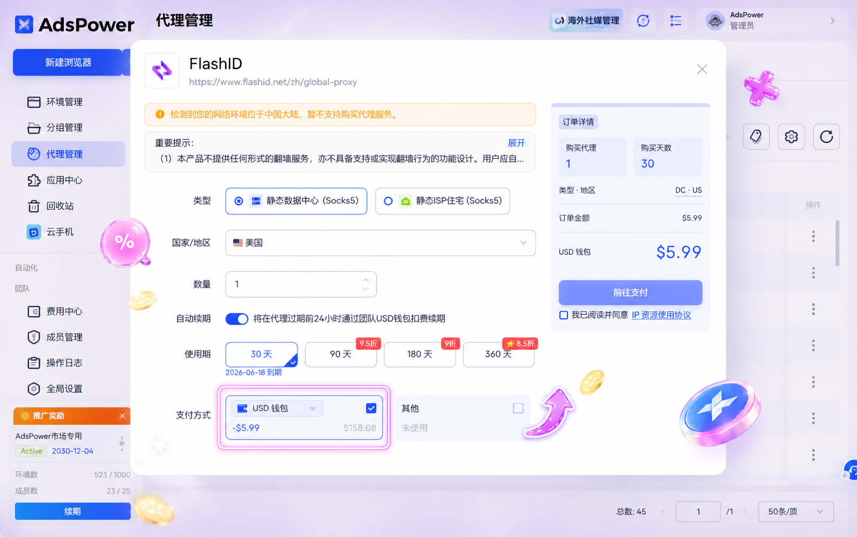The width and height of the screenshot is (857, 537).
Task: Select 代理管理 in the sidebar
Action: [68, 154]
